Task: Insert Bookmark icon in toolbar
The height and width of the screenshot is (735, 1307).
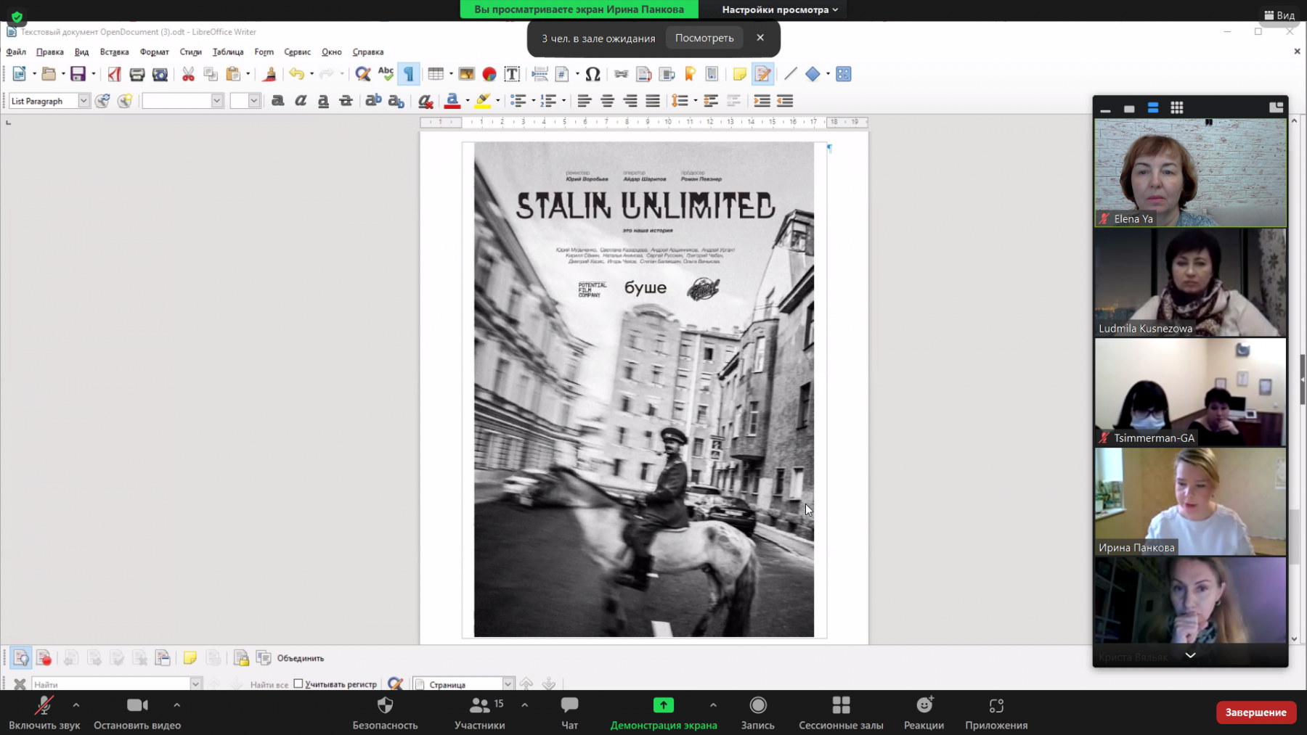Action: tap(690, 74)
